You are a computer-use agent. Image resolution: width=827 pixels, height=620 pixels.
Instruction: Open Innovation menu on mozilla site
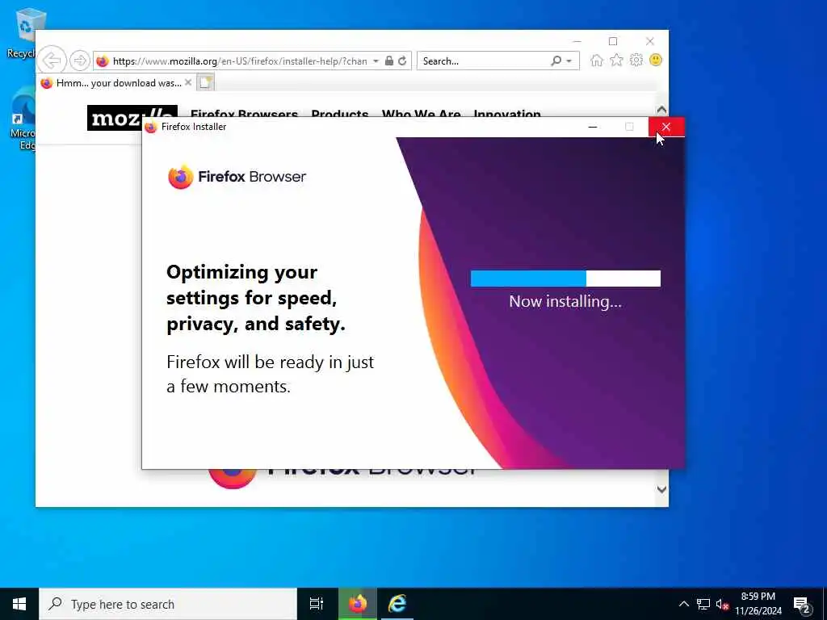[x=507, y=114]
